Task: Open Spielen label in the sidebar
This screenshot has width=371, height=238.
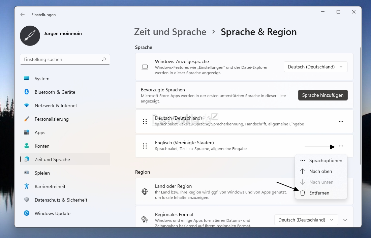Action: tap(42, 173)
